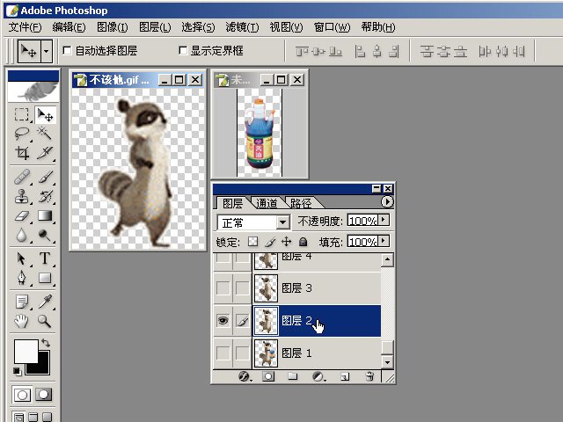Image resolution: width=563 pixels, height=422 pixels.
Task: Select the Magic Wand tool
Action: [45, 134]
